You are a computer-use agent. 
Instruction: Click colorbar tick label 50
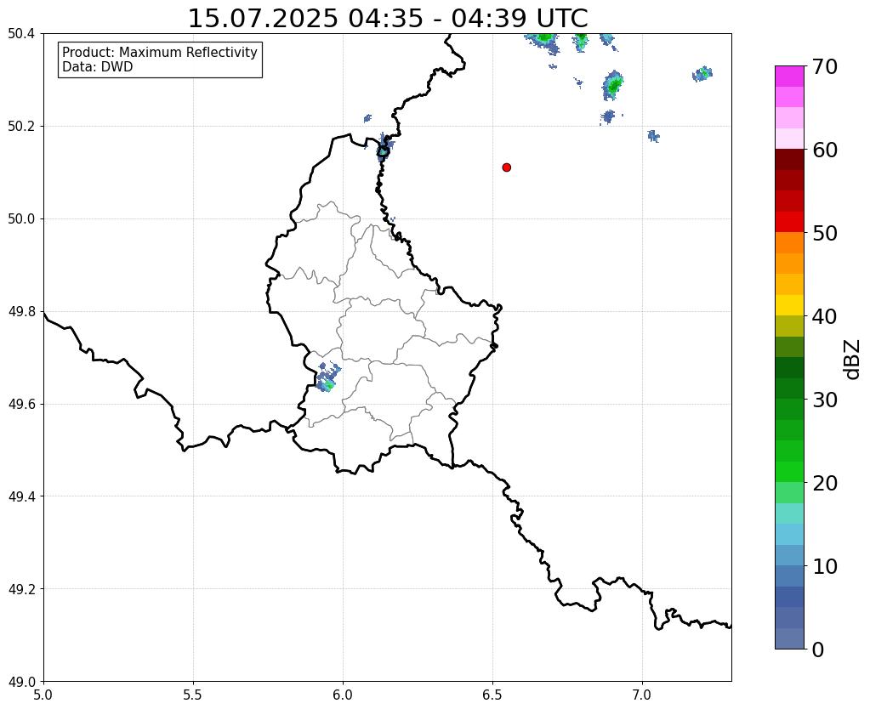point(825,233)
